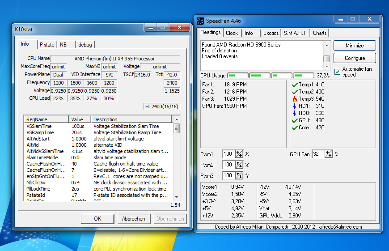
Task: Click the first CPU Usage bar
Action: pyautogui.click(x=238, y=75)
